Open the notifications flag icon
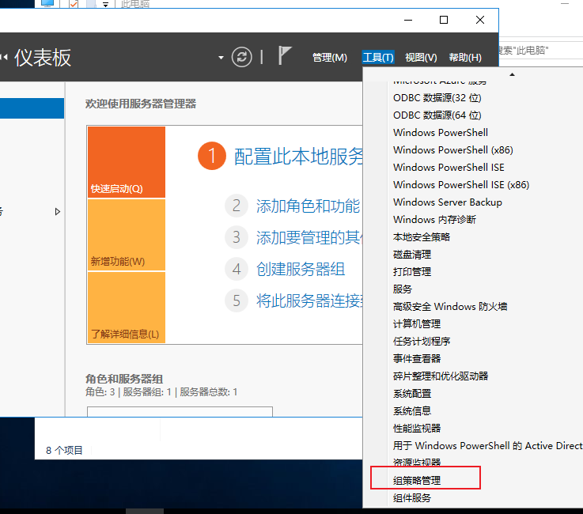583x514 pixels. click(x=285, y=55)
